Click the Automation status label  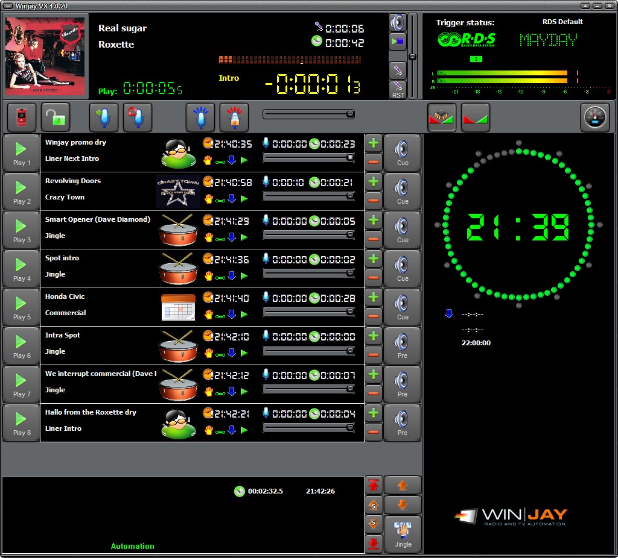point(132,546)
